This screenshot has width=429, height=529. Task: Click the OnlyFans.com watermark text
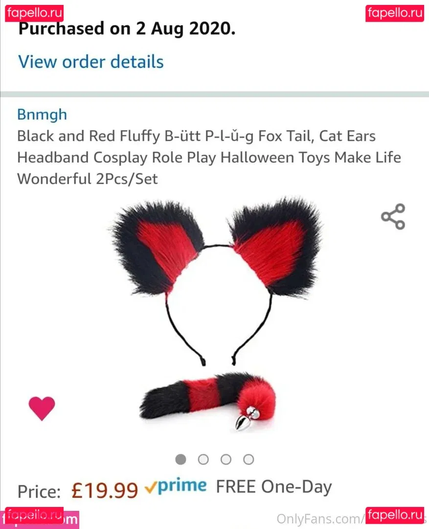[321, 519]
